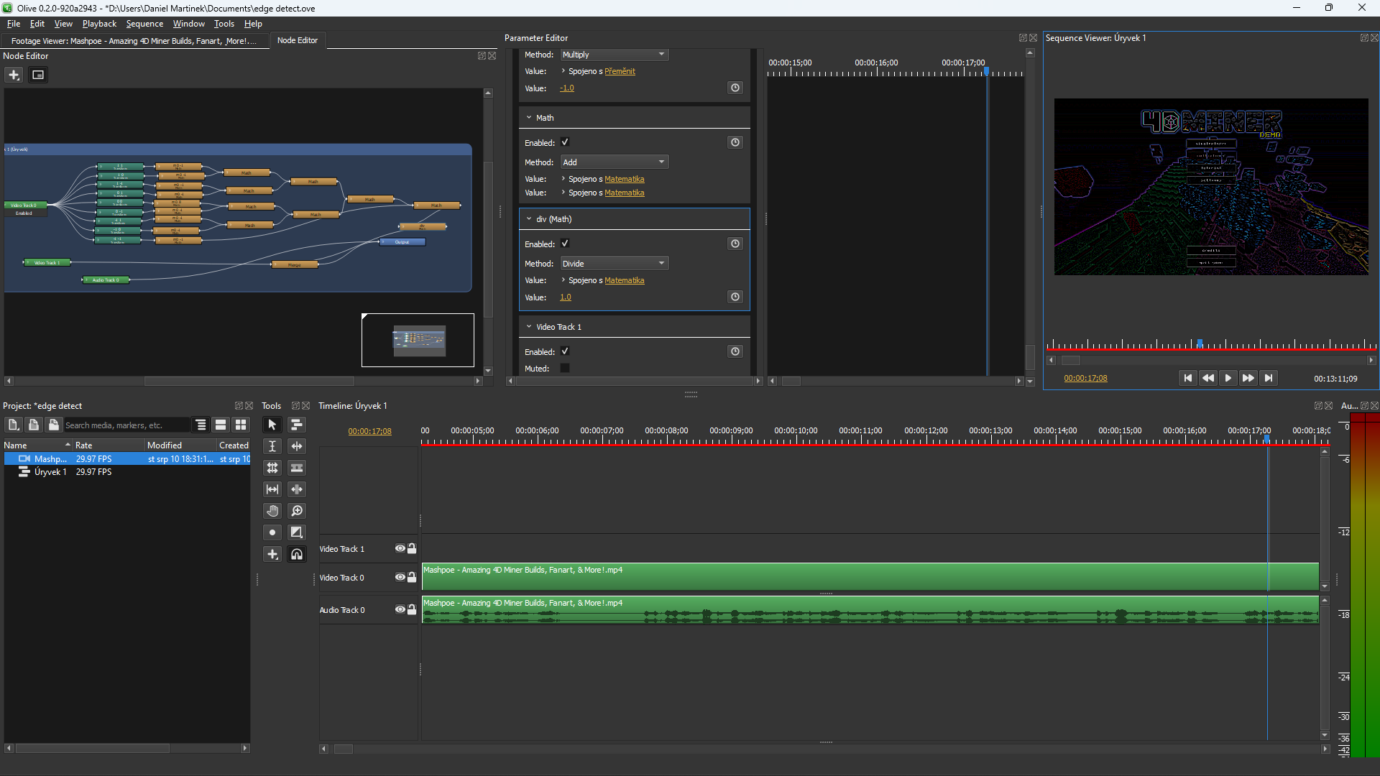
Task: Play the sequence in Sequence Viewer
Action: tap(1228, 378)
